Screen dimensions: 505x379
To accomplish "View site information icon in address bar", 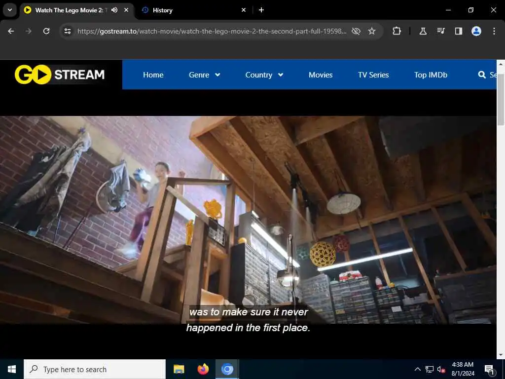I will pos(67,31).
